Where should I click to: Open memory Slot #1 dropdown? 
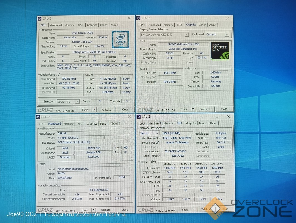click(x=149, y=133)
